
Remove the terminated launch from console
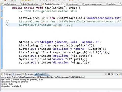click(x=109, y=74)
